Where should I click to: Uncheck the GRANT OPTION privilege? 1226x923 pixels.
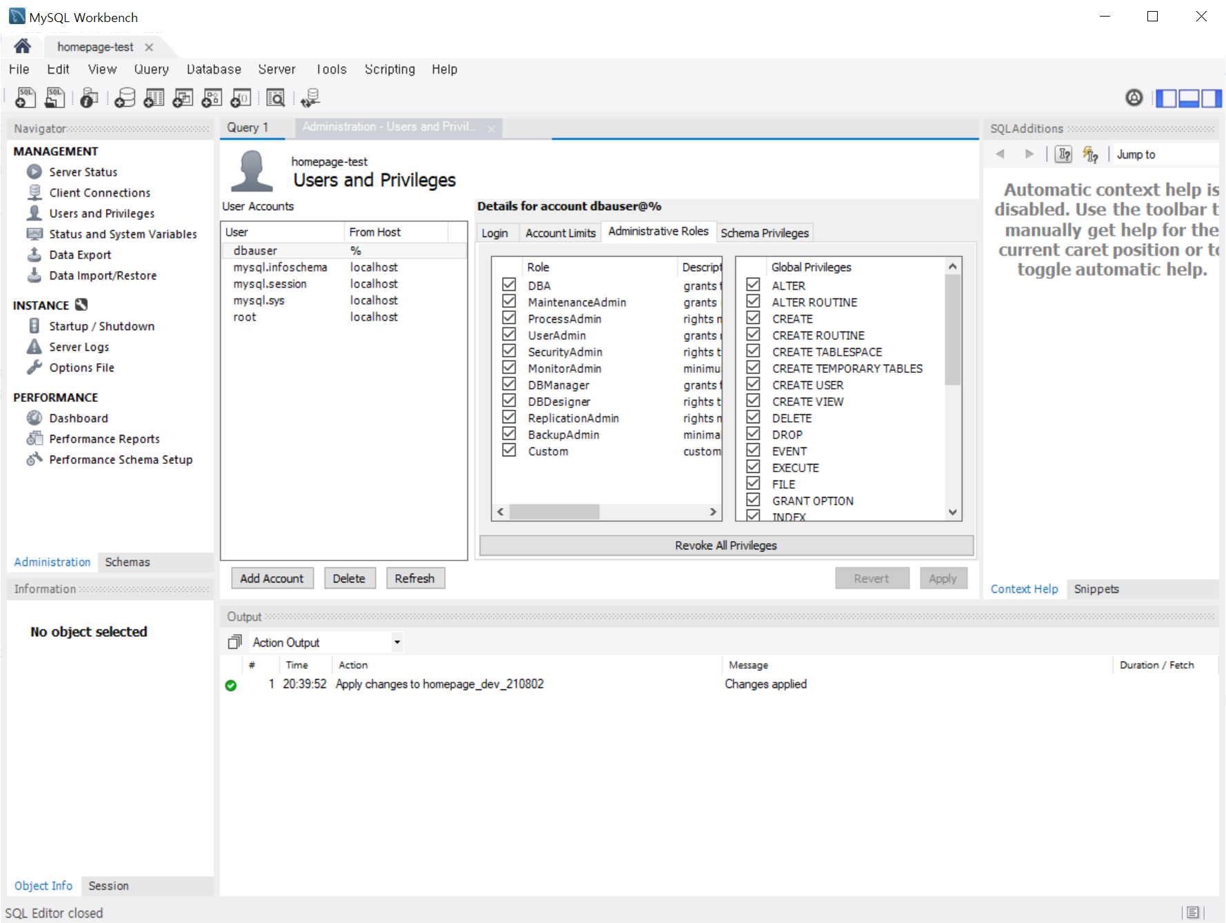point(753,500)
